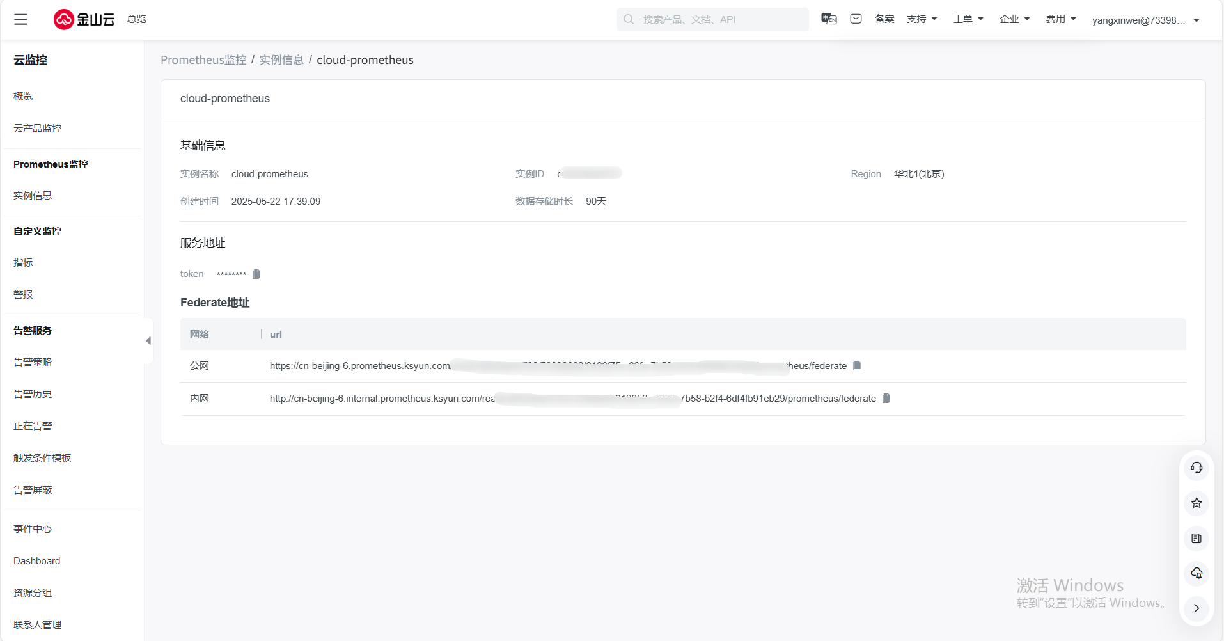This screenshot has width=1224, height=641.
Task: Copy the public network federate URL
Action: (x=857, y=366)
